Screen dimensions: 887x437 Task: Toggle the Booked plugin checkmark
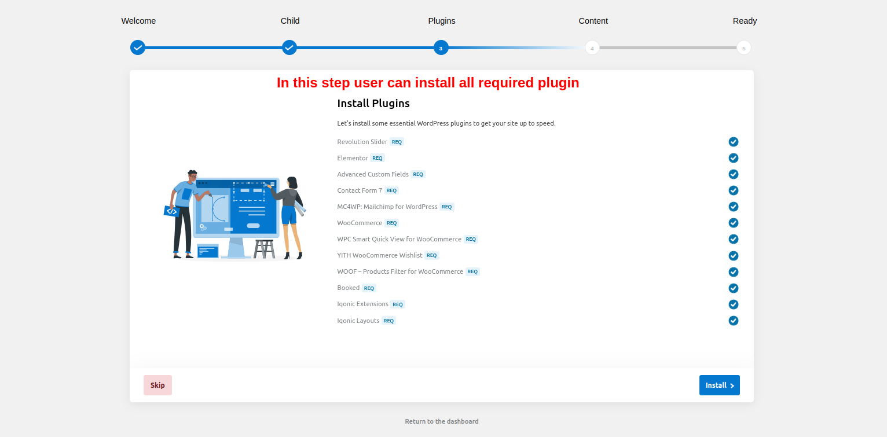(x=734, y=288)
